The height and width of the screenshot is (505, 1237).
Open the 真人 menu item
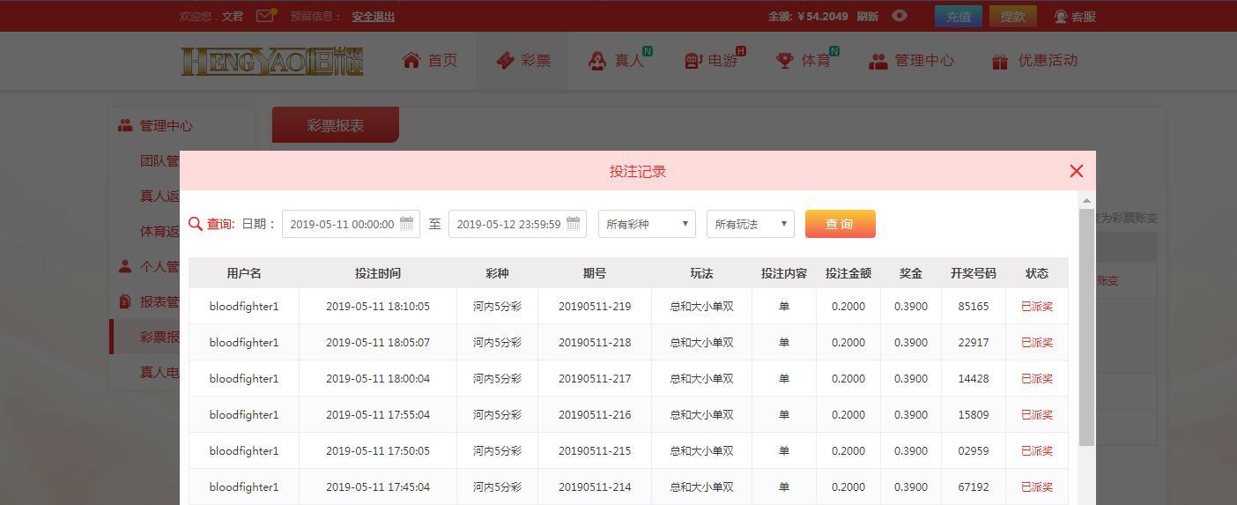(620, 61)
